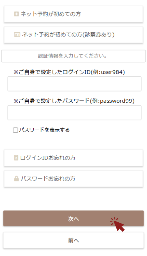Click the padlock icon beside パスワードお忘れの方
This screenshot has height=256, width=147.
click(x=16, y=179)
